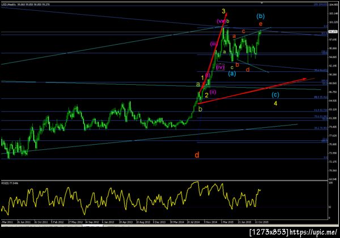Click the 81.305 value on price scale

[333, 118]
